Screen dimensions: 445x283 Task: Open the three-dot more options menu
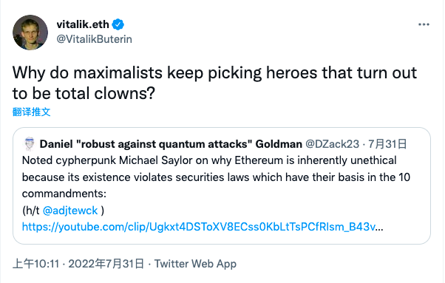pos(424,24)
